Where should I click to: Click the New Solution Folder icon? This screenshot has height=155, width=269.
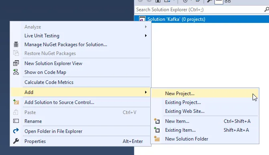pyautogui.click(x=157, y=139)
